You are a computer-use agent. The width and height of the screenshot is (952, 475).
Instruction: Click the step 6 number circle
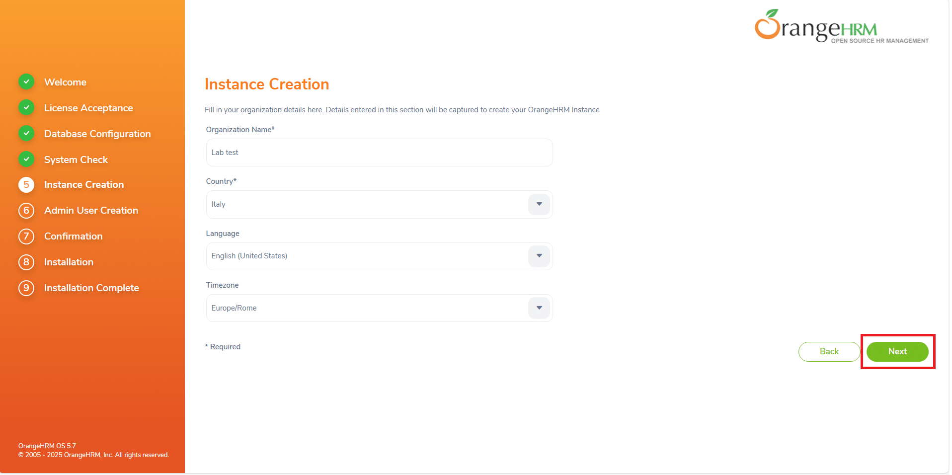click(x=26, y=211)
